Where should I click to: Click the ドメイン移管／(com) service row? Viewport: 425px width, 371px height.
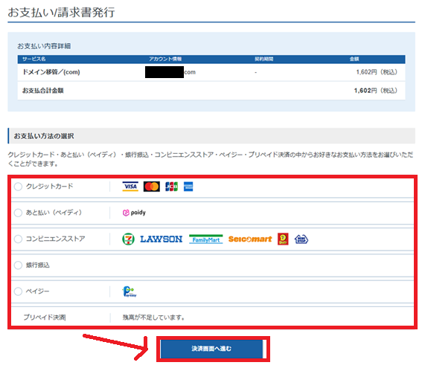(x=211, y=72)
